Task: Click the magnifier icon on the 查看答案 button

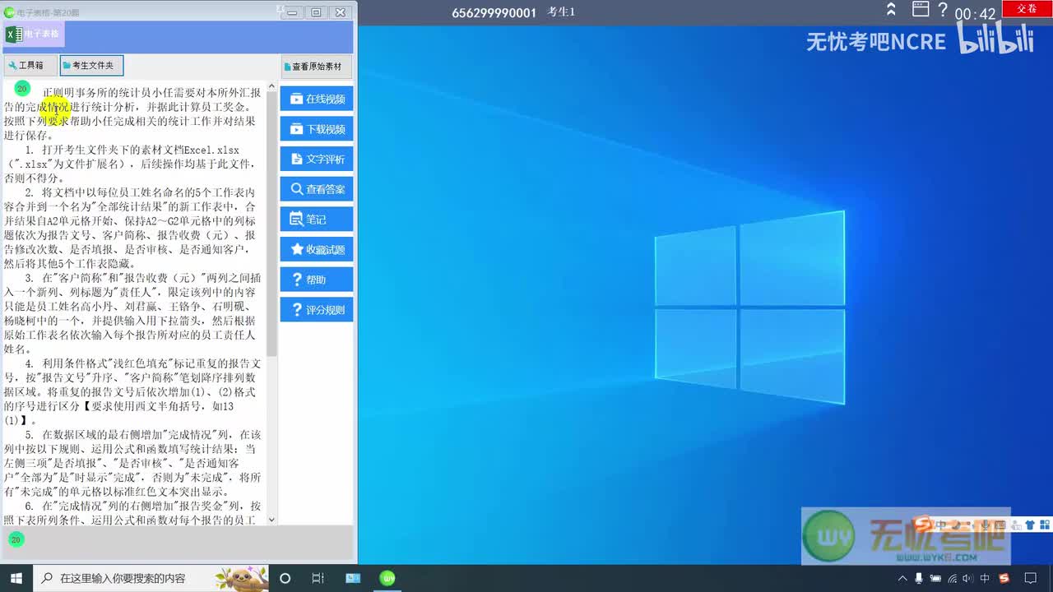Action: 297,189
